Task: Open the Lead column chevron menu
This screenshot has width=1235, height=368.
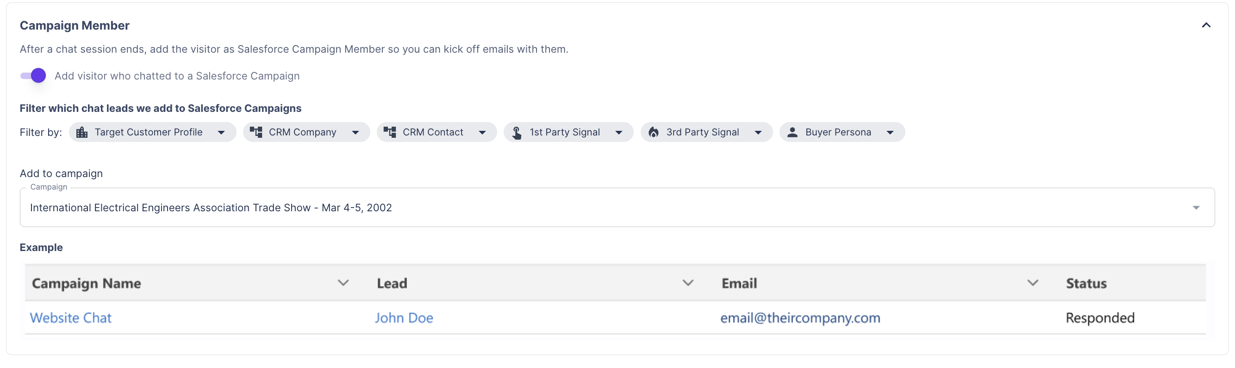Action: 687,283
